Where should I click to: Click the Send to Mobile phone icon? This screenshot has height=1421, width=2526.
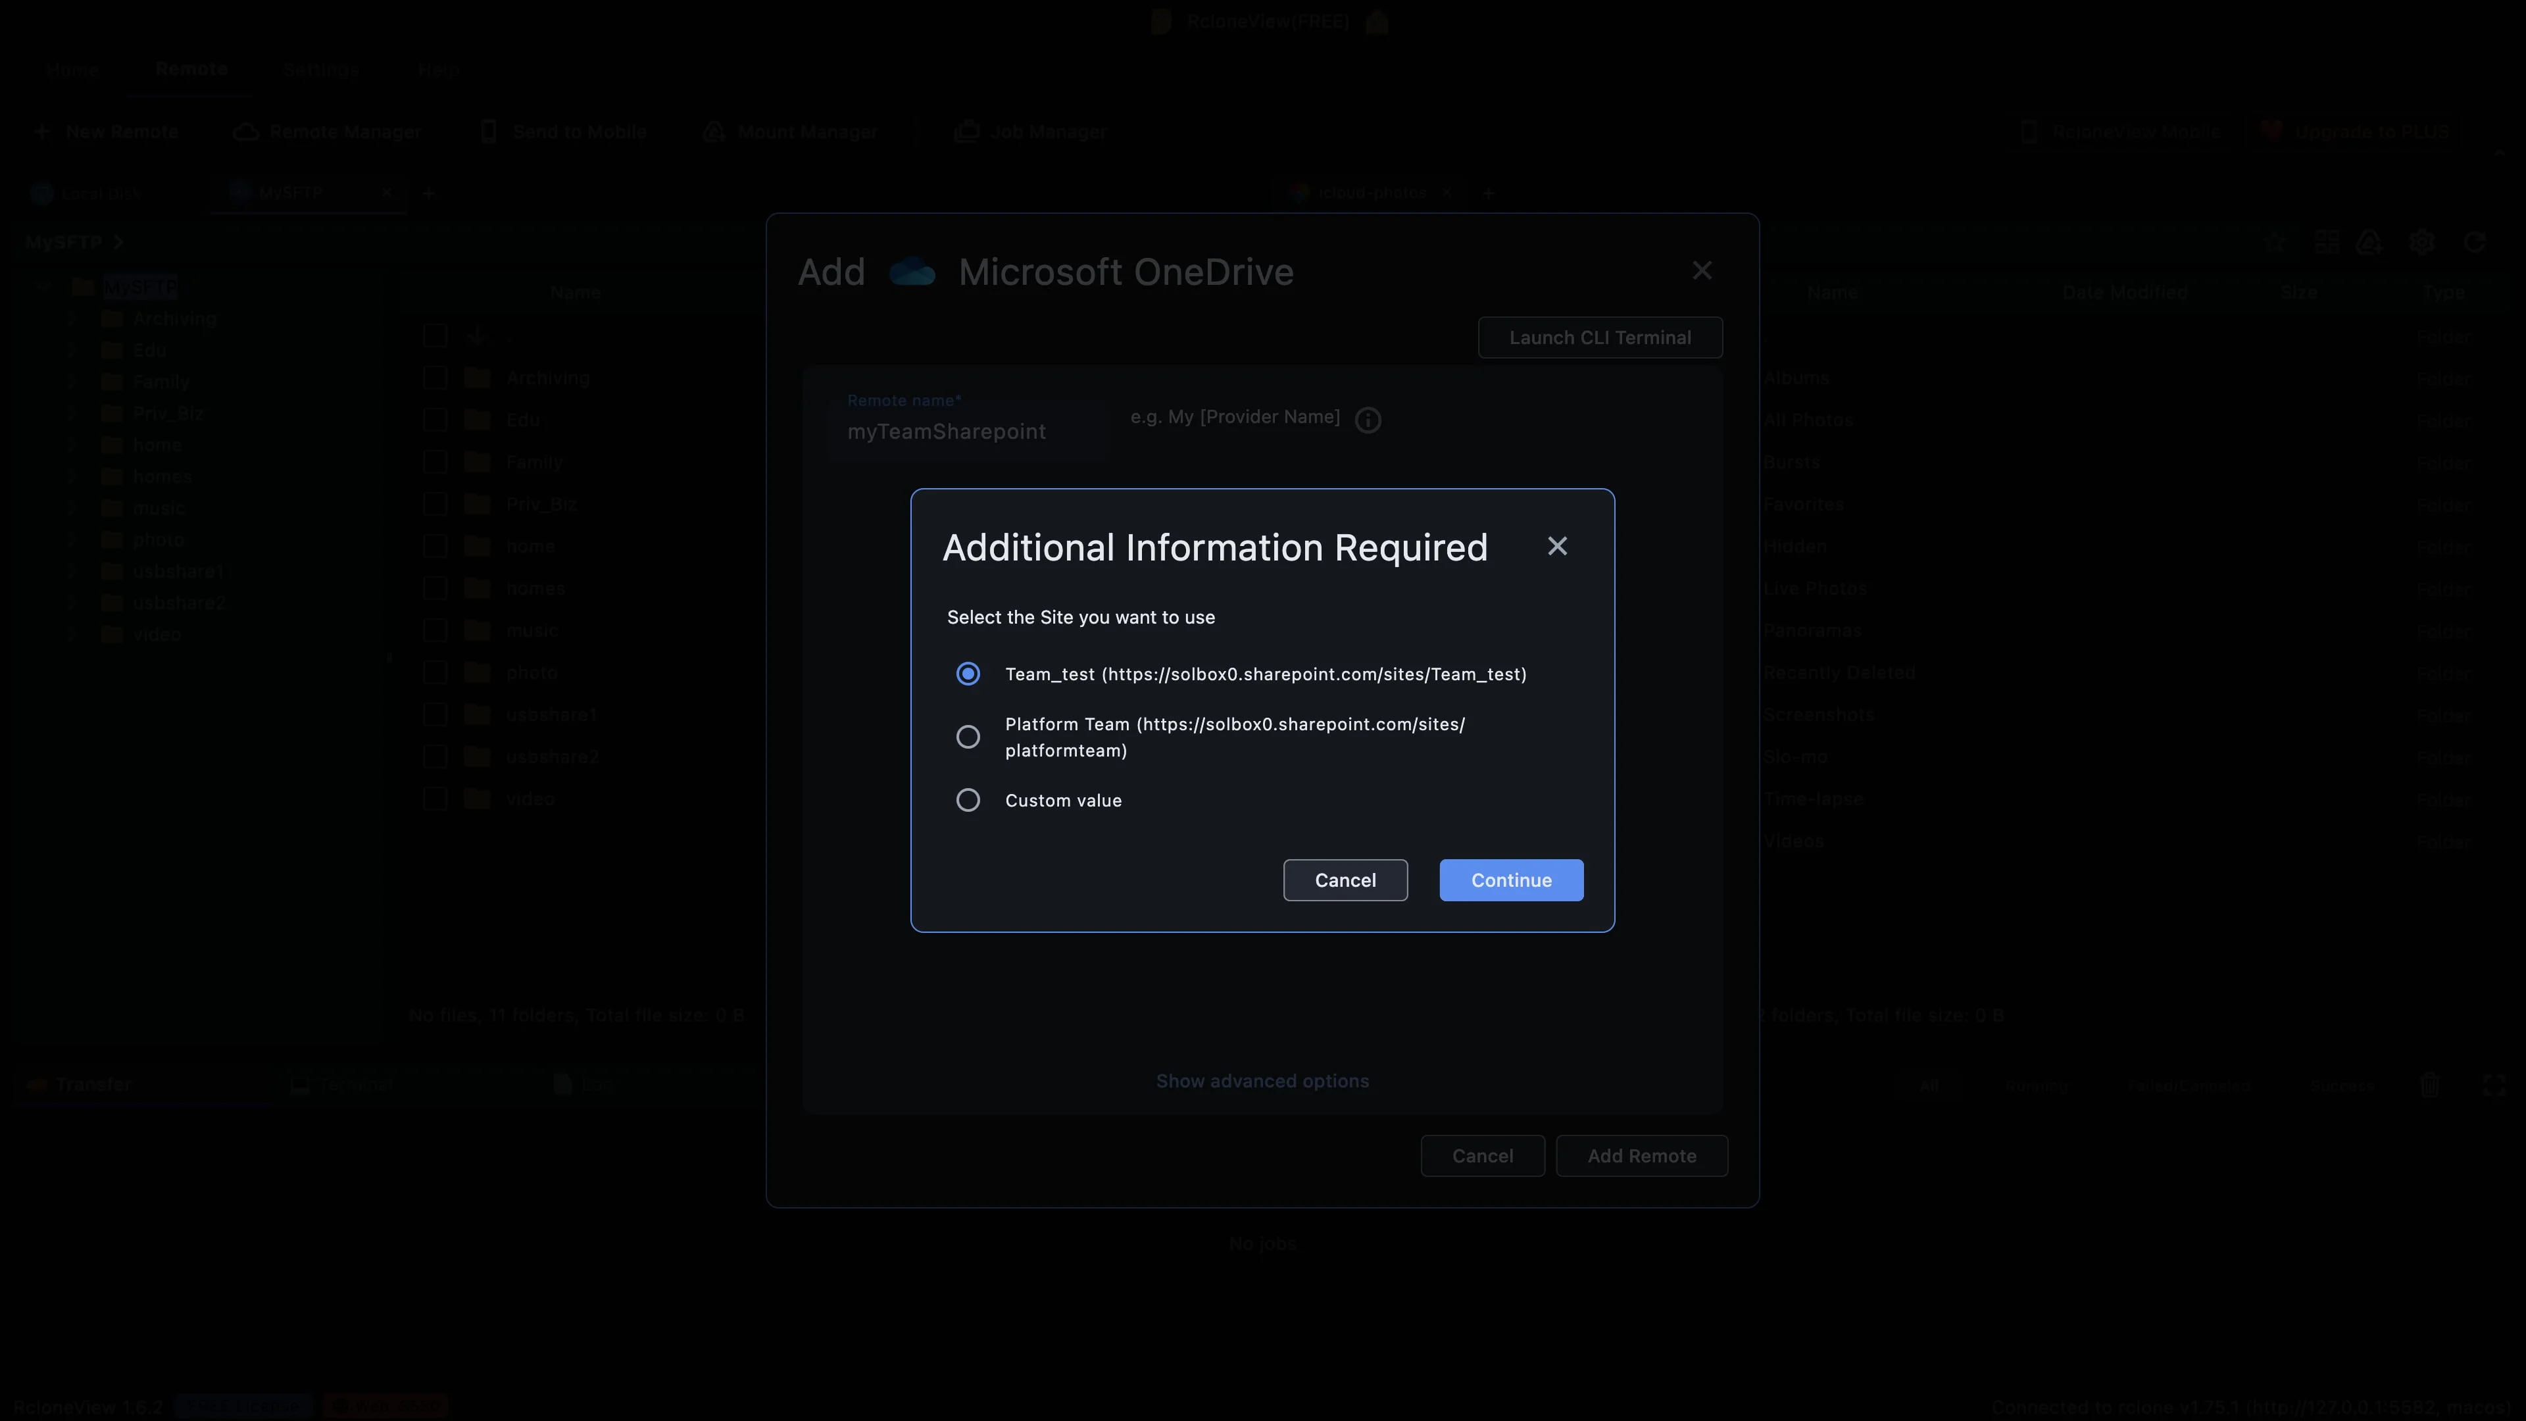(488, 132)
